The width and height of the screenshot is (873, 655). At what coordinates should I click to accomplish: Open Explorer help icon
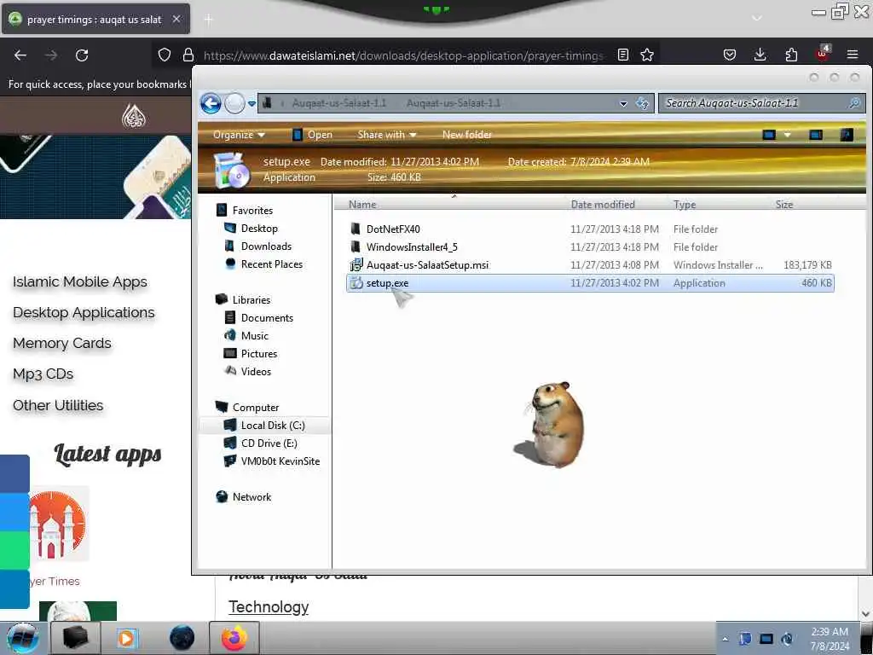pyautogui.click(x=847, y=135)
